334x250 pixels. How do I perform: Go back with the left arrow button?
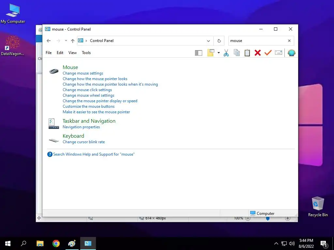[x=49, y=41]
